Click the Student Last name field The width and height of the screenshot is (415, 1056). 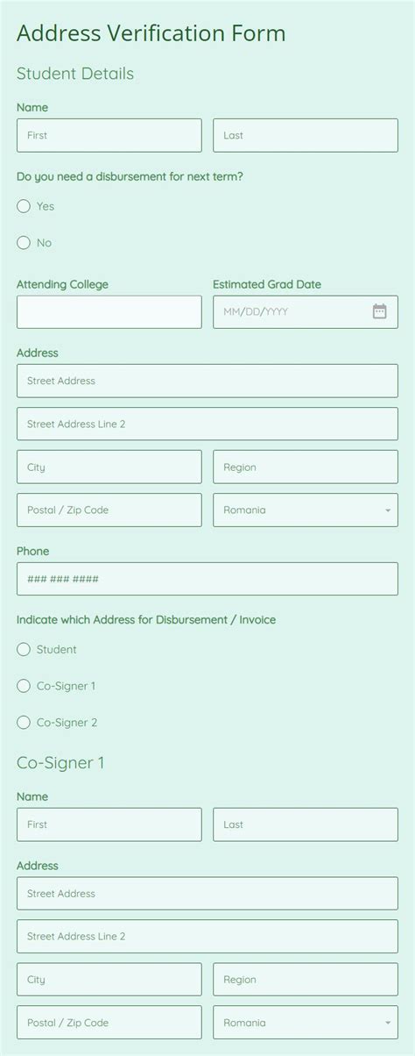click(306, 136)
